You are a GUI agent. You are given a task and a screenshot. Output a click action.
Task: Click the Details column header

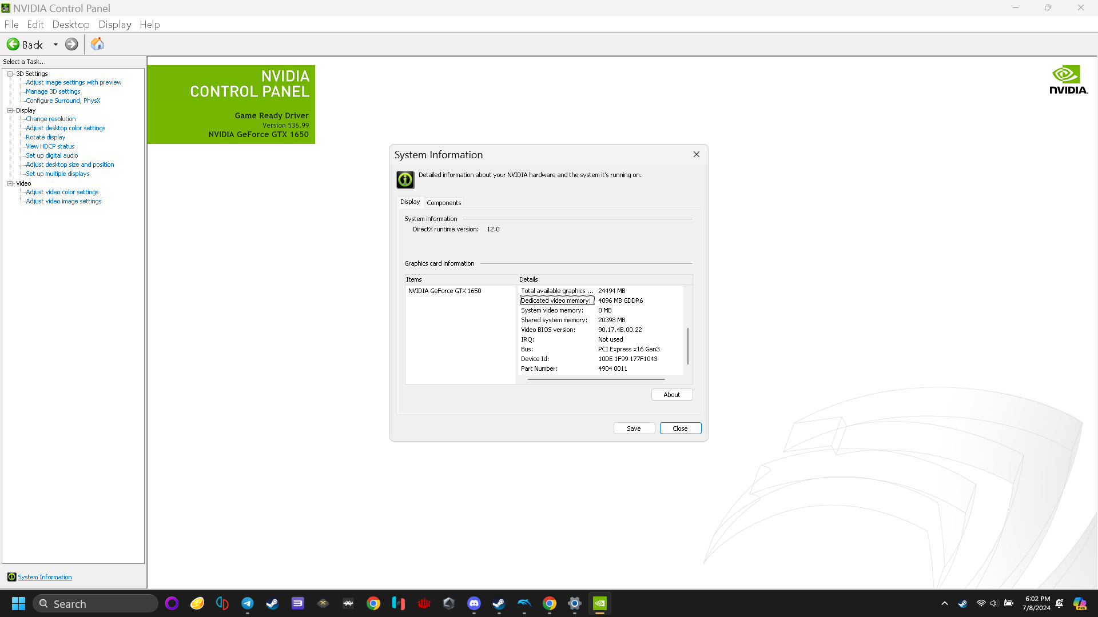(605, 279)
